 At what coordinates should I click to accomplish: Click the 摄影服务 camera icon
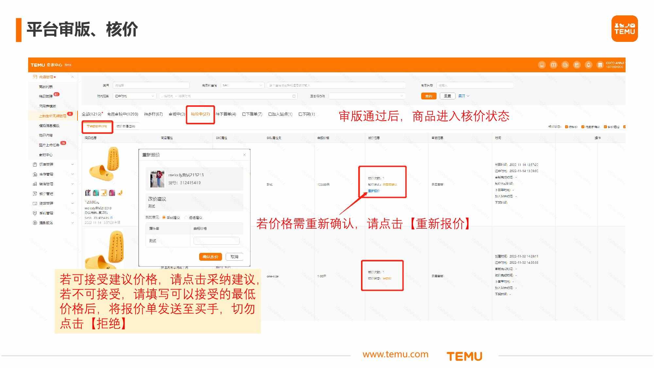(x=35, y=223)
